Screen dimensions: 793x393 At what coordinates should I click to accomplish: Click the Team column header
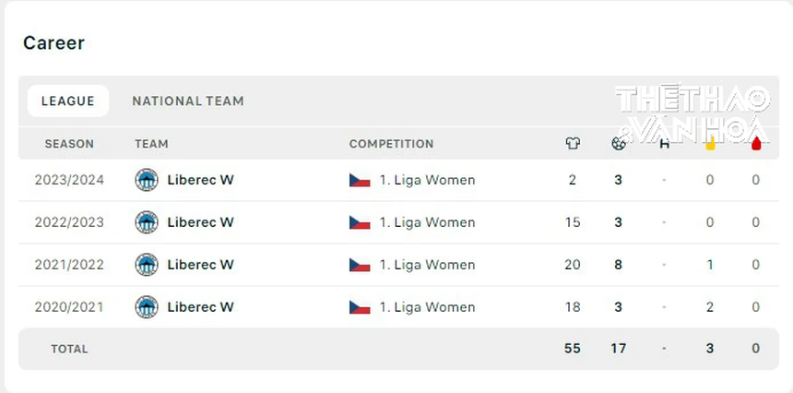pos(151,144)
